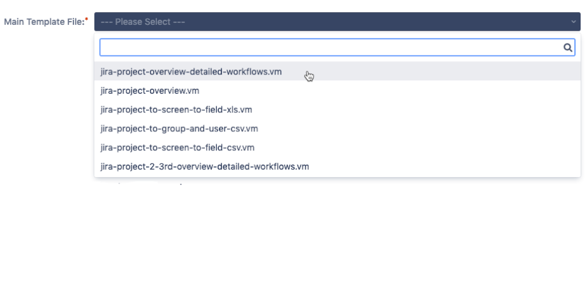
Task: Select jira-project-overview-detailed-workflows.vm
Action: click(x=337, y=71)
